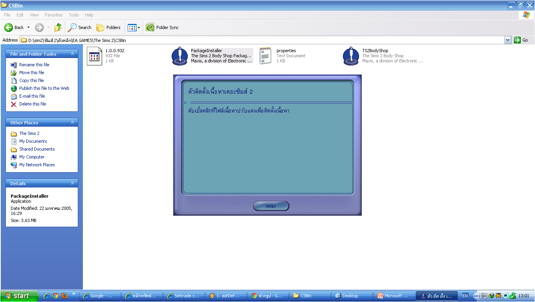Viewport: 535px width, 302px height.
Task: Click the ตกลง button in the Sims 2 installer dialog
Action: click(271, 206)
